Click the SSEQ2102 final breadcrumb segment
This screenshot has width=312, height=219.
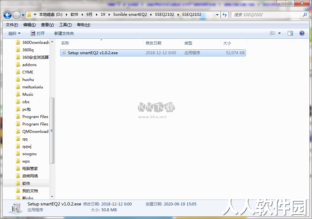point(192,15)
